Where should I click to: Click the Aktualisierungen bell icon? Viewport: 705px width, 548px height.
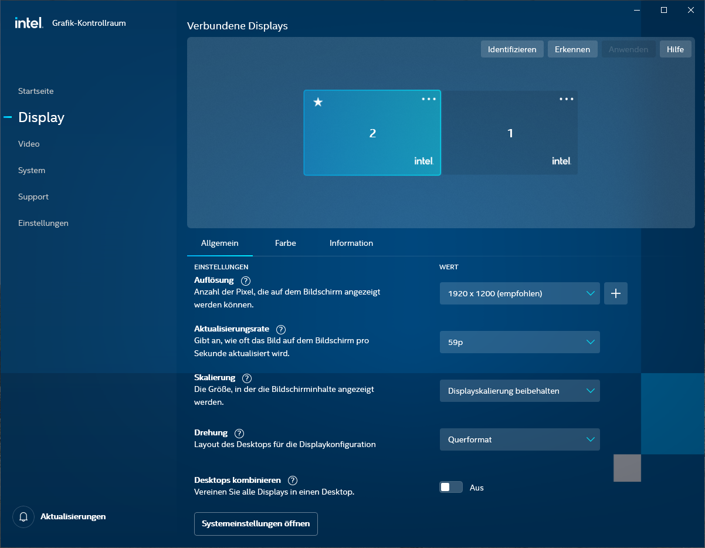tap(23, 517)
